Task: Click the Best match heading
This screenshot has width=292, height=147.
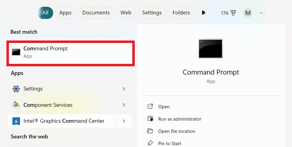Action: 24,32
